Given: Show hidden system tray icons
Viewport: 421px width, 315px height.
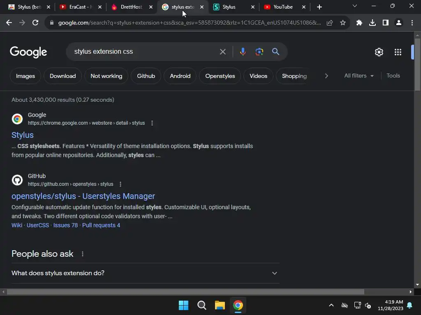Looking at the screenshot, I should click(x=331, y=305).
